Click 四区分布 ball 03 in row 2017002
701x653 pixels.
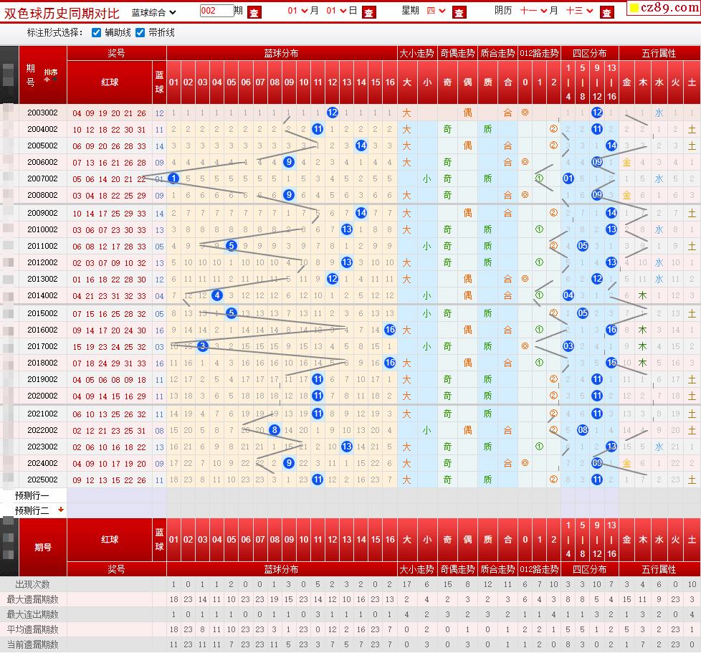(x=568, y=346)
